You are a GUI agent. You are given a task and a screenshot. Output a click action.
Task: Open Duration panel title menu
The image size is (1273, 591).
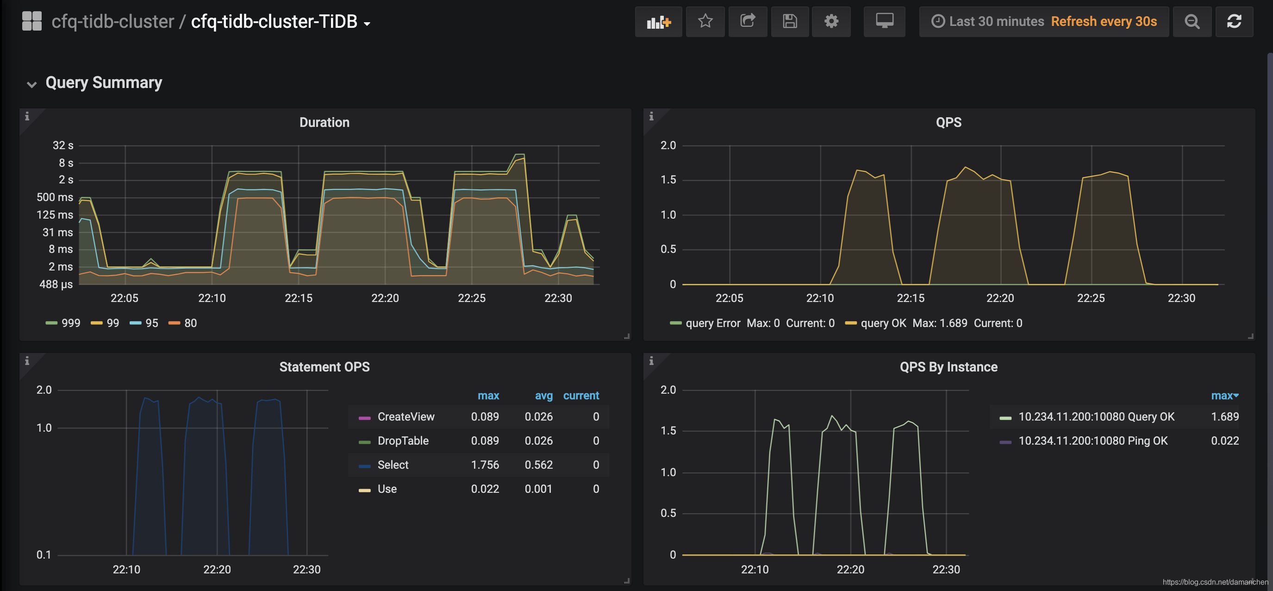pos(324,122)
